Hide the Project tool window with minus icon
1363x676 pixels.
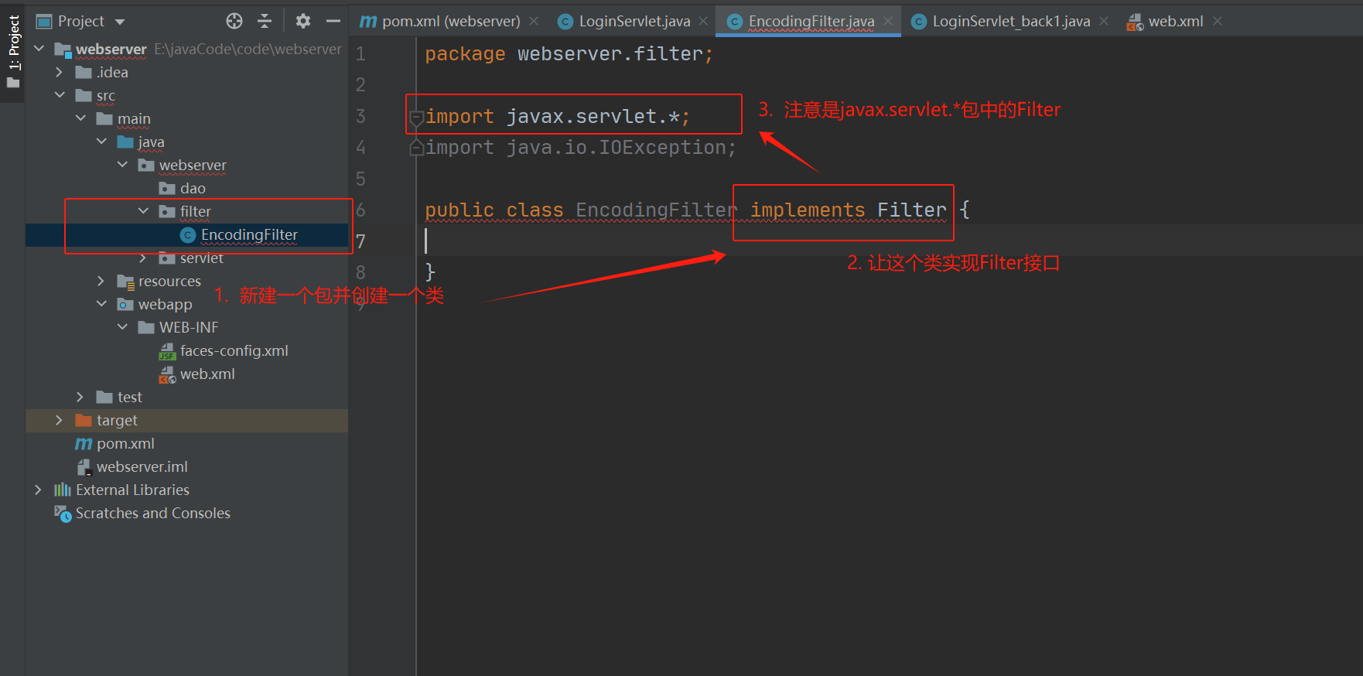(333, 21)
